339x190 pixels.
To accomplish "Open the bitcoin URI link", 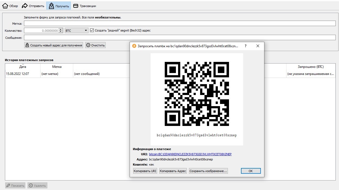I will tap(190, 154).
